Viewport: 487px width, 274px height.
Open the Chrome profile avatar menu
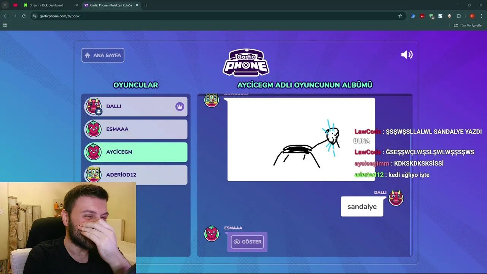pyautogui.click(x=472, y=16)
